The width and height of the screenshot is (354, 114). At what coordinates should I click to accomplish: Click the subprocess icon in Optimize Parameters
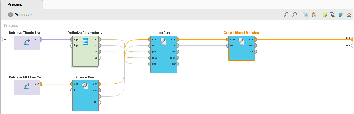[85, 41]
